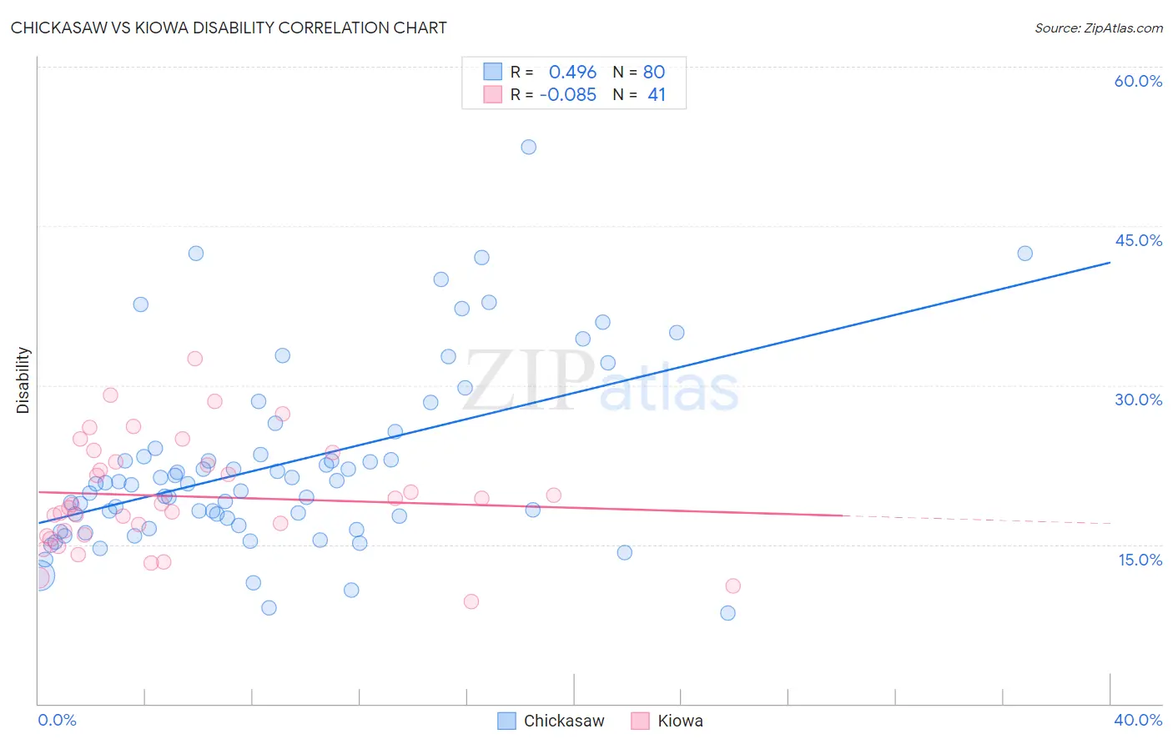The width and height of the screenshot is (1173, 744).
Task: Click the highest blue data point near 52%
Action: (528, 147)
